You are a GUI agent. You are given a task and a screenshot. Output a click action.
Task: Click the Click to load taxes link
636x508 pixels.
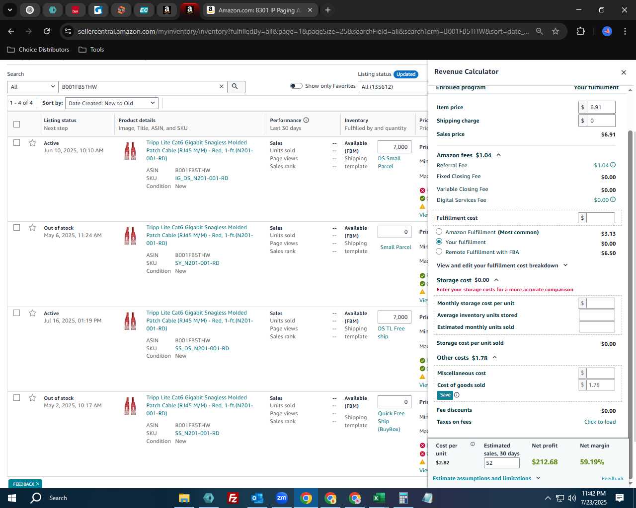[x=600, y=422]
